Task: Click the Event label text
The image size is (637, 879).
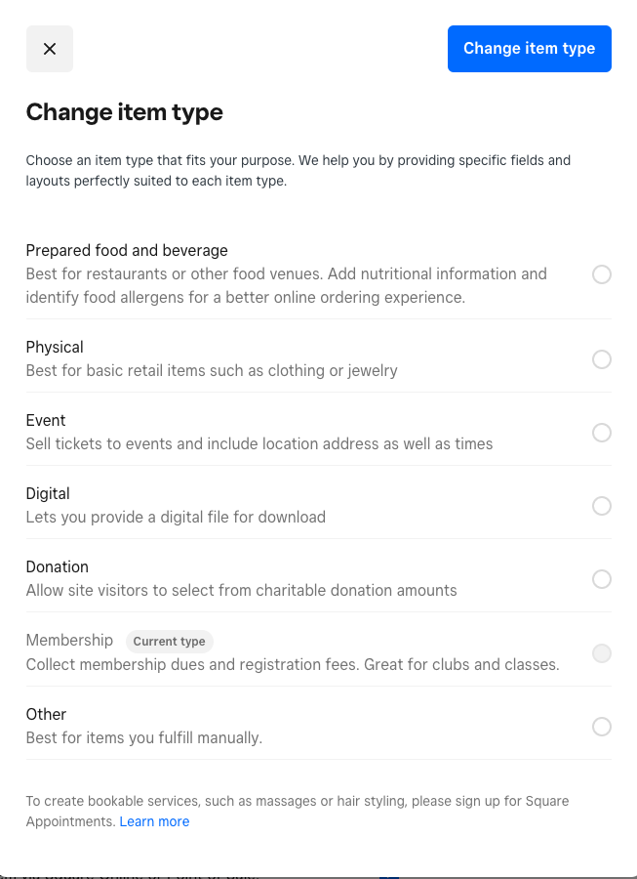Action: pyautogui.click(x=45, y=420)
